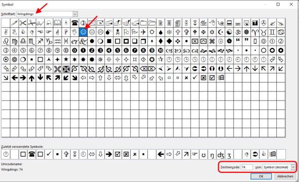299x182 pixels.
Task: Click the airplane symbol in the grid
Action: tap(143, 32)
